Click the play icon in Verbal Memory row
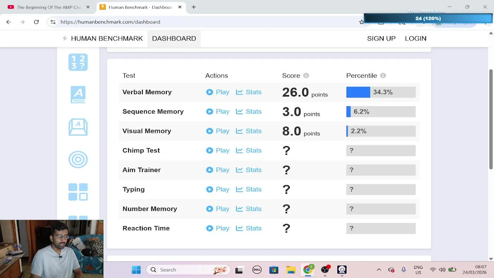 210,92
